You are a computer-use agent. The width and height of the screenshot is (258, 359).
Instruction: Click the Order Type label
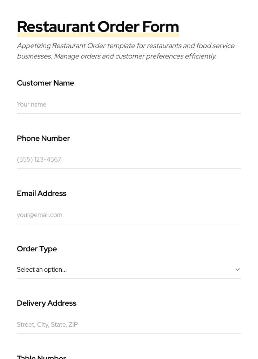(x=37, y=249)
